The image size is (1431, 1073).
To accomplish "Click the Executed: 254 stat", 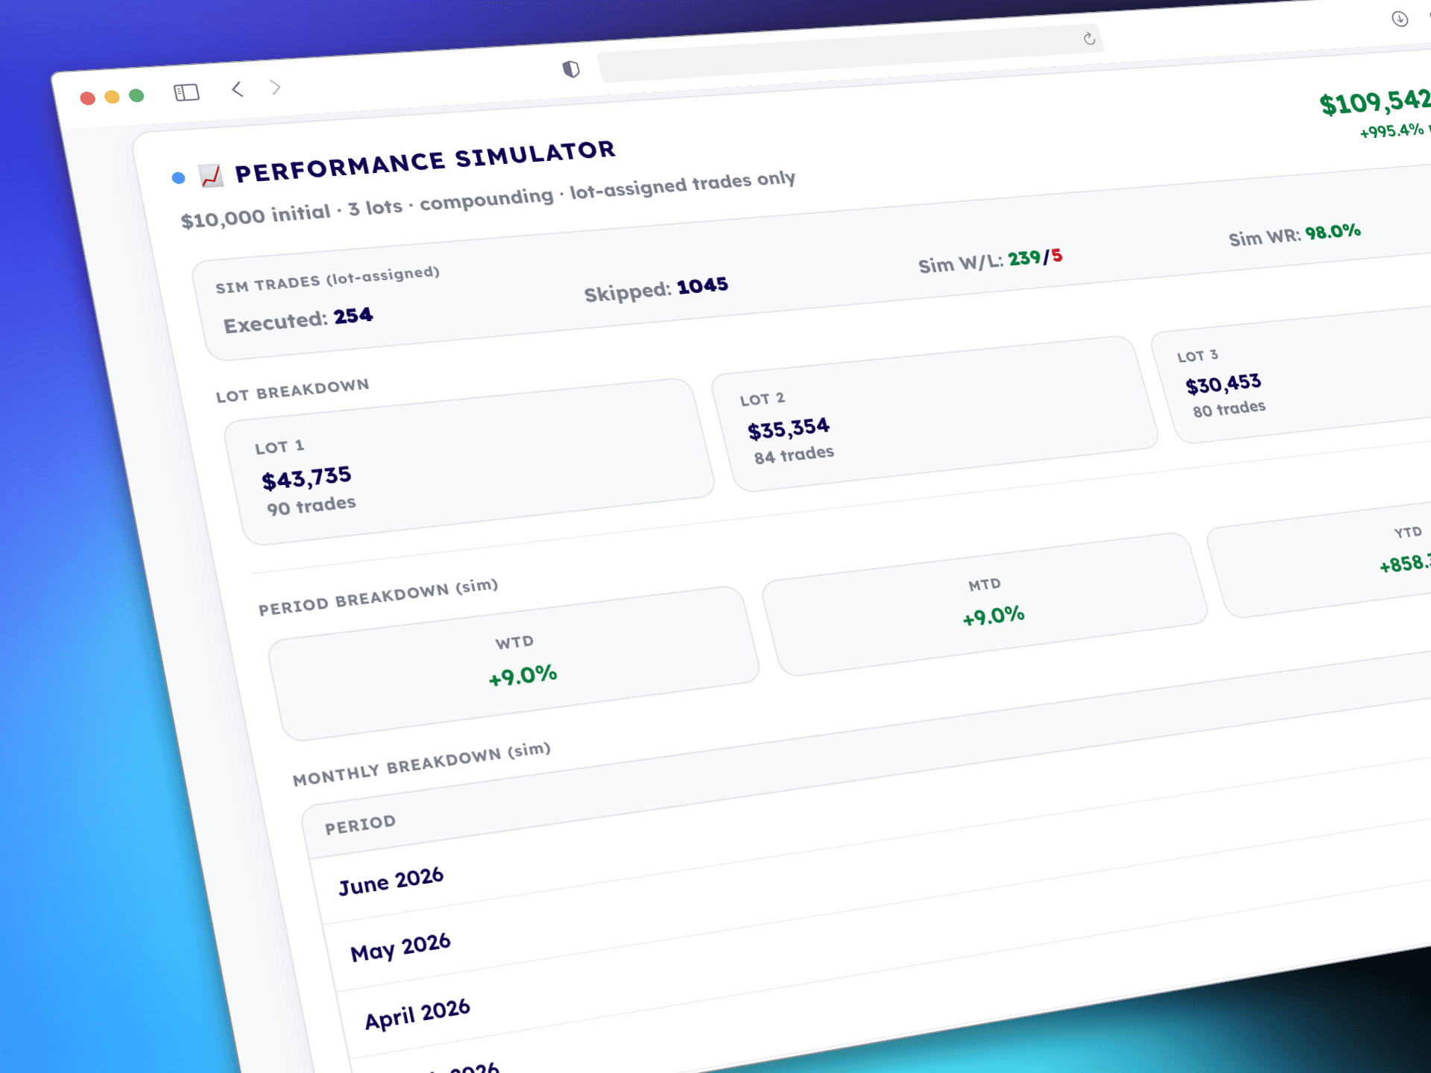I will click(x=298, y=320).
